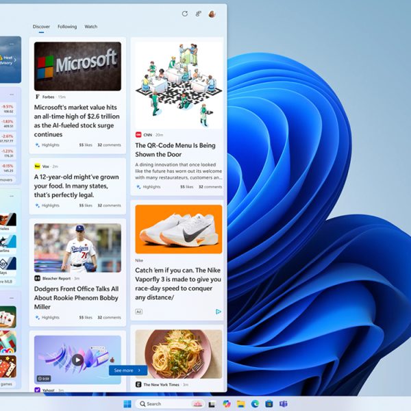Select the -2.61% stock row
Image resolution: width=411 pixels, height=411 pixels.
pyautogui.click(x=8, y=138)
